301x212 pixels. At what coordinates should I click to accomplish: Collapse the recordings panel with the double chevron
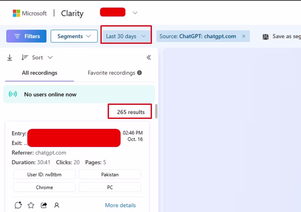(x=149, y=57)
